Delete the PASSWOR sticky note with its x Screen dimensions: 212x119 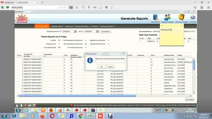182,25
